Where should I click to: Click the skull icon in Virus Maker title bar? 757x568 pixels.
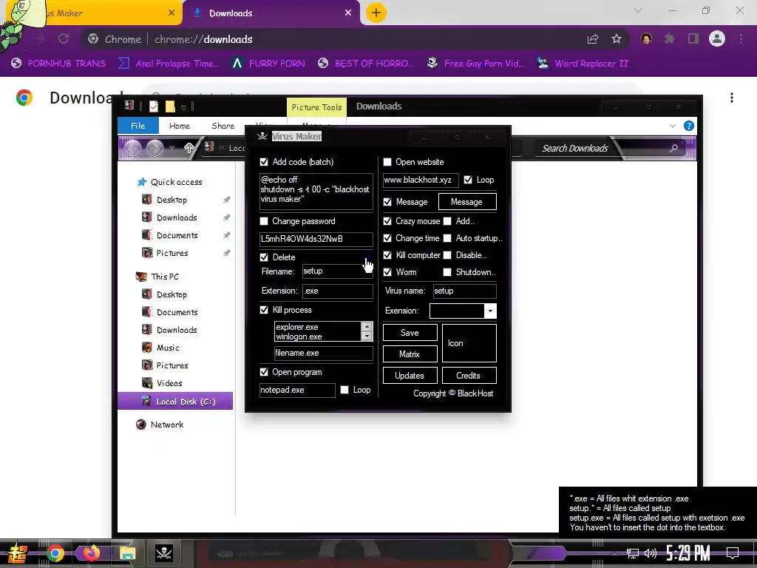click(x=262, y=137)
